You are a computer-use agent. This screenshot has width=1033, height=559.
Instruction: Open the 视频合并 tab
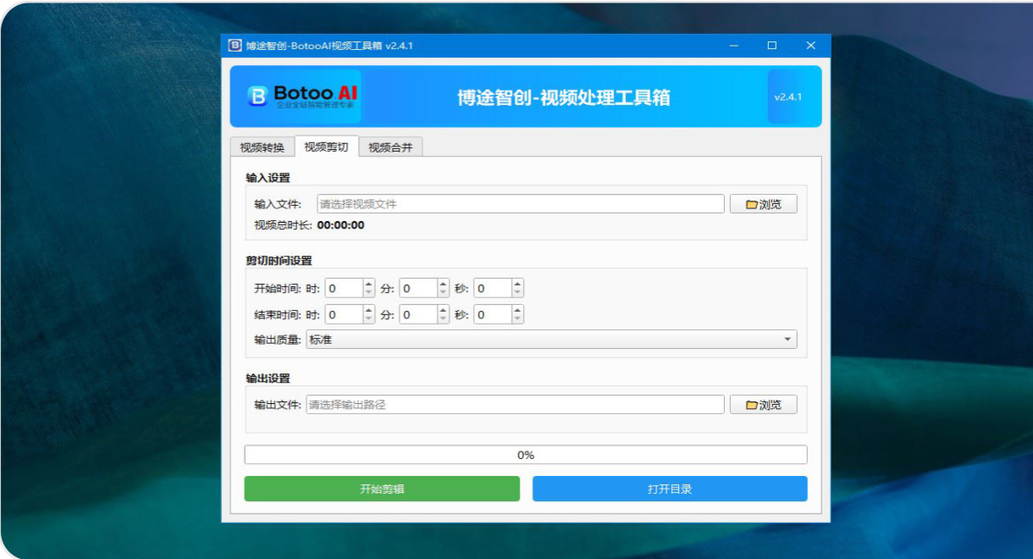coord(390,147)
